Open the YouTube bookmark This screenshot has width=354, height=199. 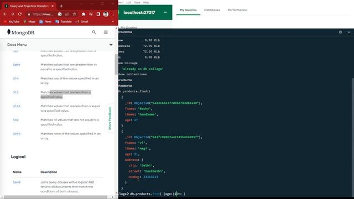pos(12,22)
